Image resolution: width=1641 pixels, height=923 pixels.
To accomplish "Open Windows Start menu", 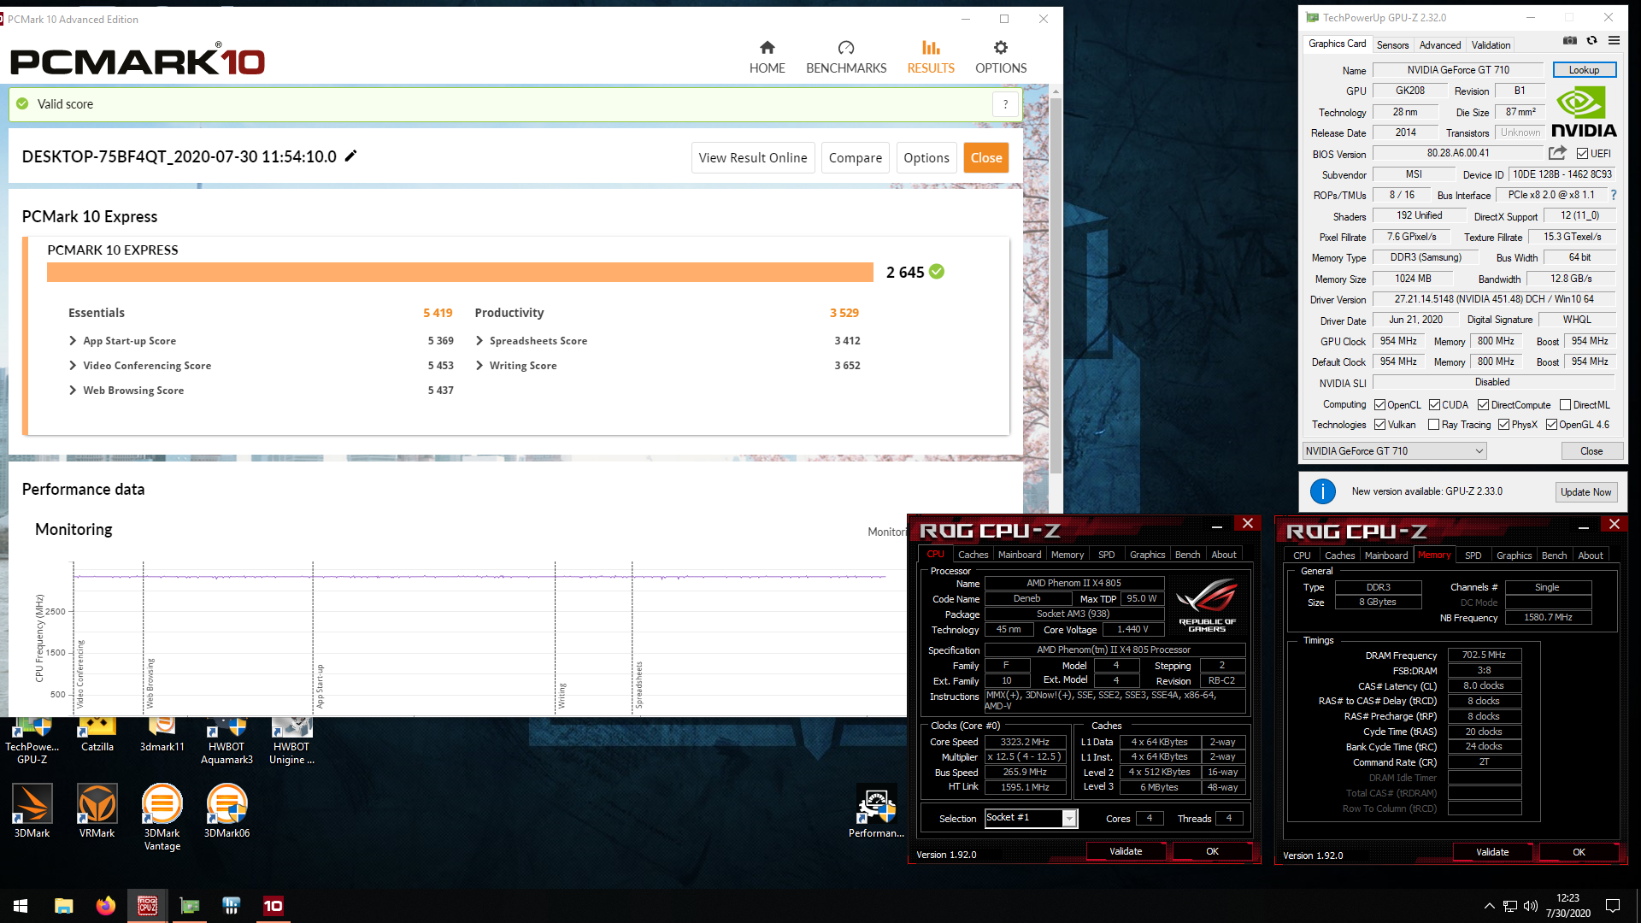I will coord(21,906).
